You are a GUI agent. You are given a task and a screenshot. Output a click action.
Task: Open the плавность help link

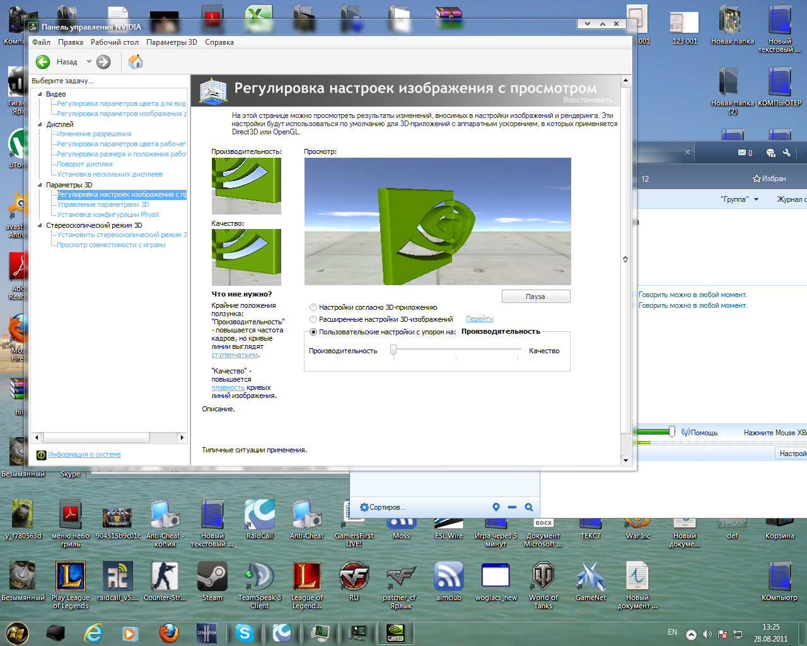(x=228, y=387)
